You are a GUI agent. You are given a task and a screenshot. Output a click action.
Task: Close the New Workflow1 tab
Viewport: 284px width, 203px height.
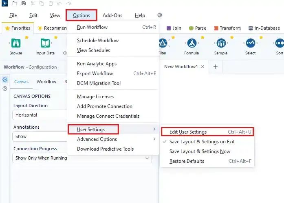pyautogui.click(x=203, y=67)
